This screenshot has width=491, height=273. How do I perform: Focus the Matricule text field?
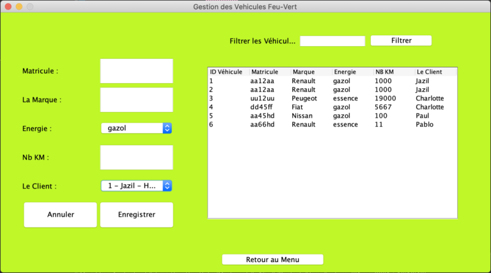(x=136, y=71)
